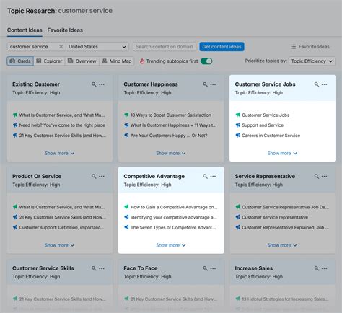Switch to the Content Ideas tab
Image resolution: width=342 pixels, height=313 pixels.
[25, 30]
